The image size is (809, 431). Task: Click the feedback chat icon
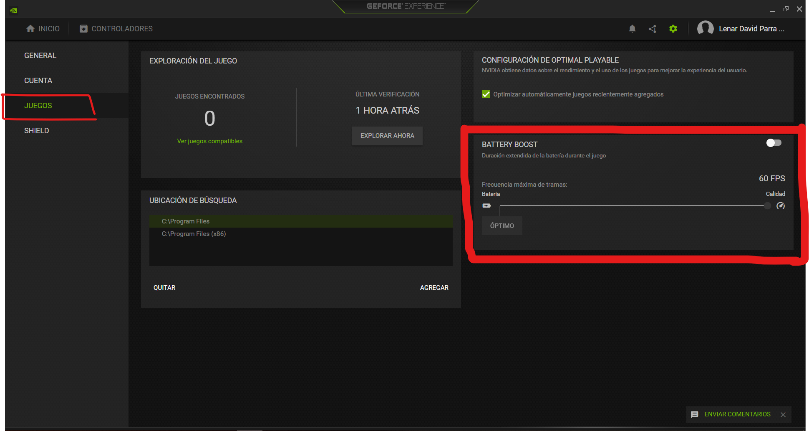(695, 414)
